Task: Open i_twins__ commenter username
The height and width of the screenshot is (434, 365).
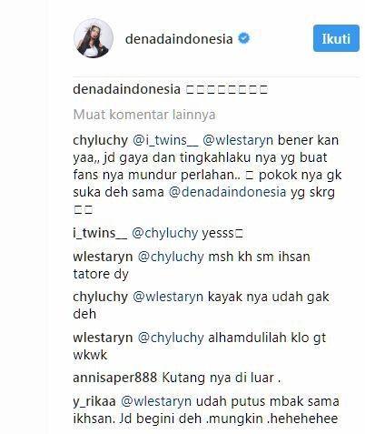Action: point(100,233)
